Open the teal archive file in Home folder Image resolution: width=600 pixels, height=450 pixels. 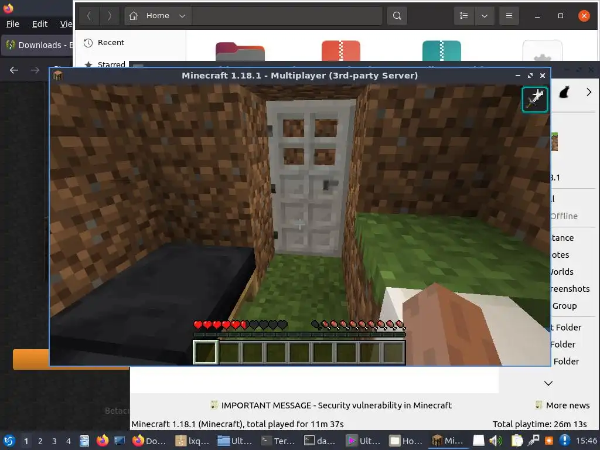coord(442,50)
